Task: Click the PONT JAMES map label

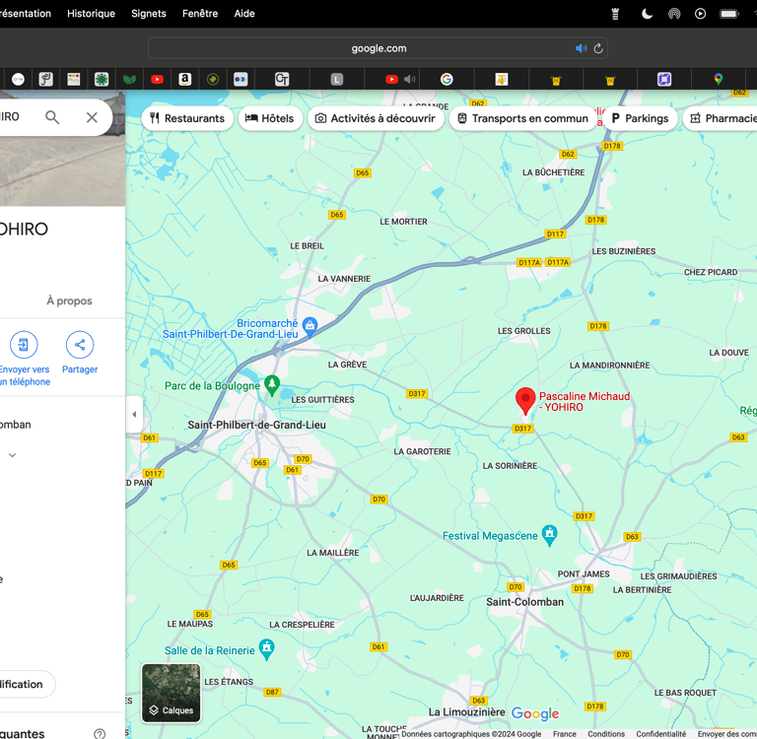Action: [584, 573]
